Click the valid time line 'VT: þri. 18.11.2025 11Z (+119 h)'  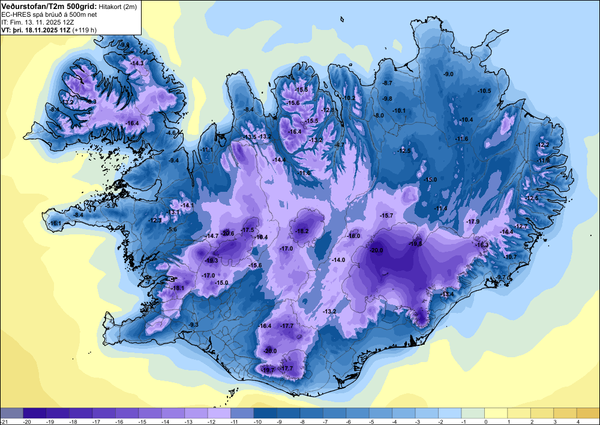pos(49,30)
